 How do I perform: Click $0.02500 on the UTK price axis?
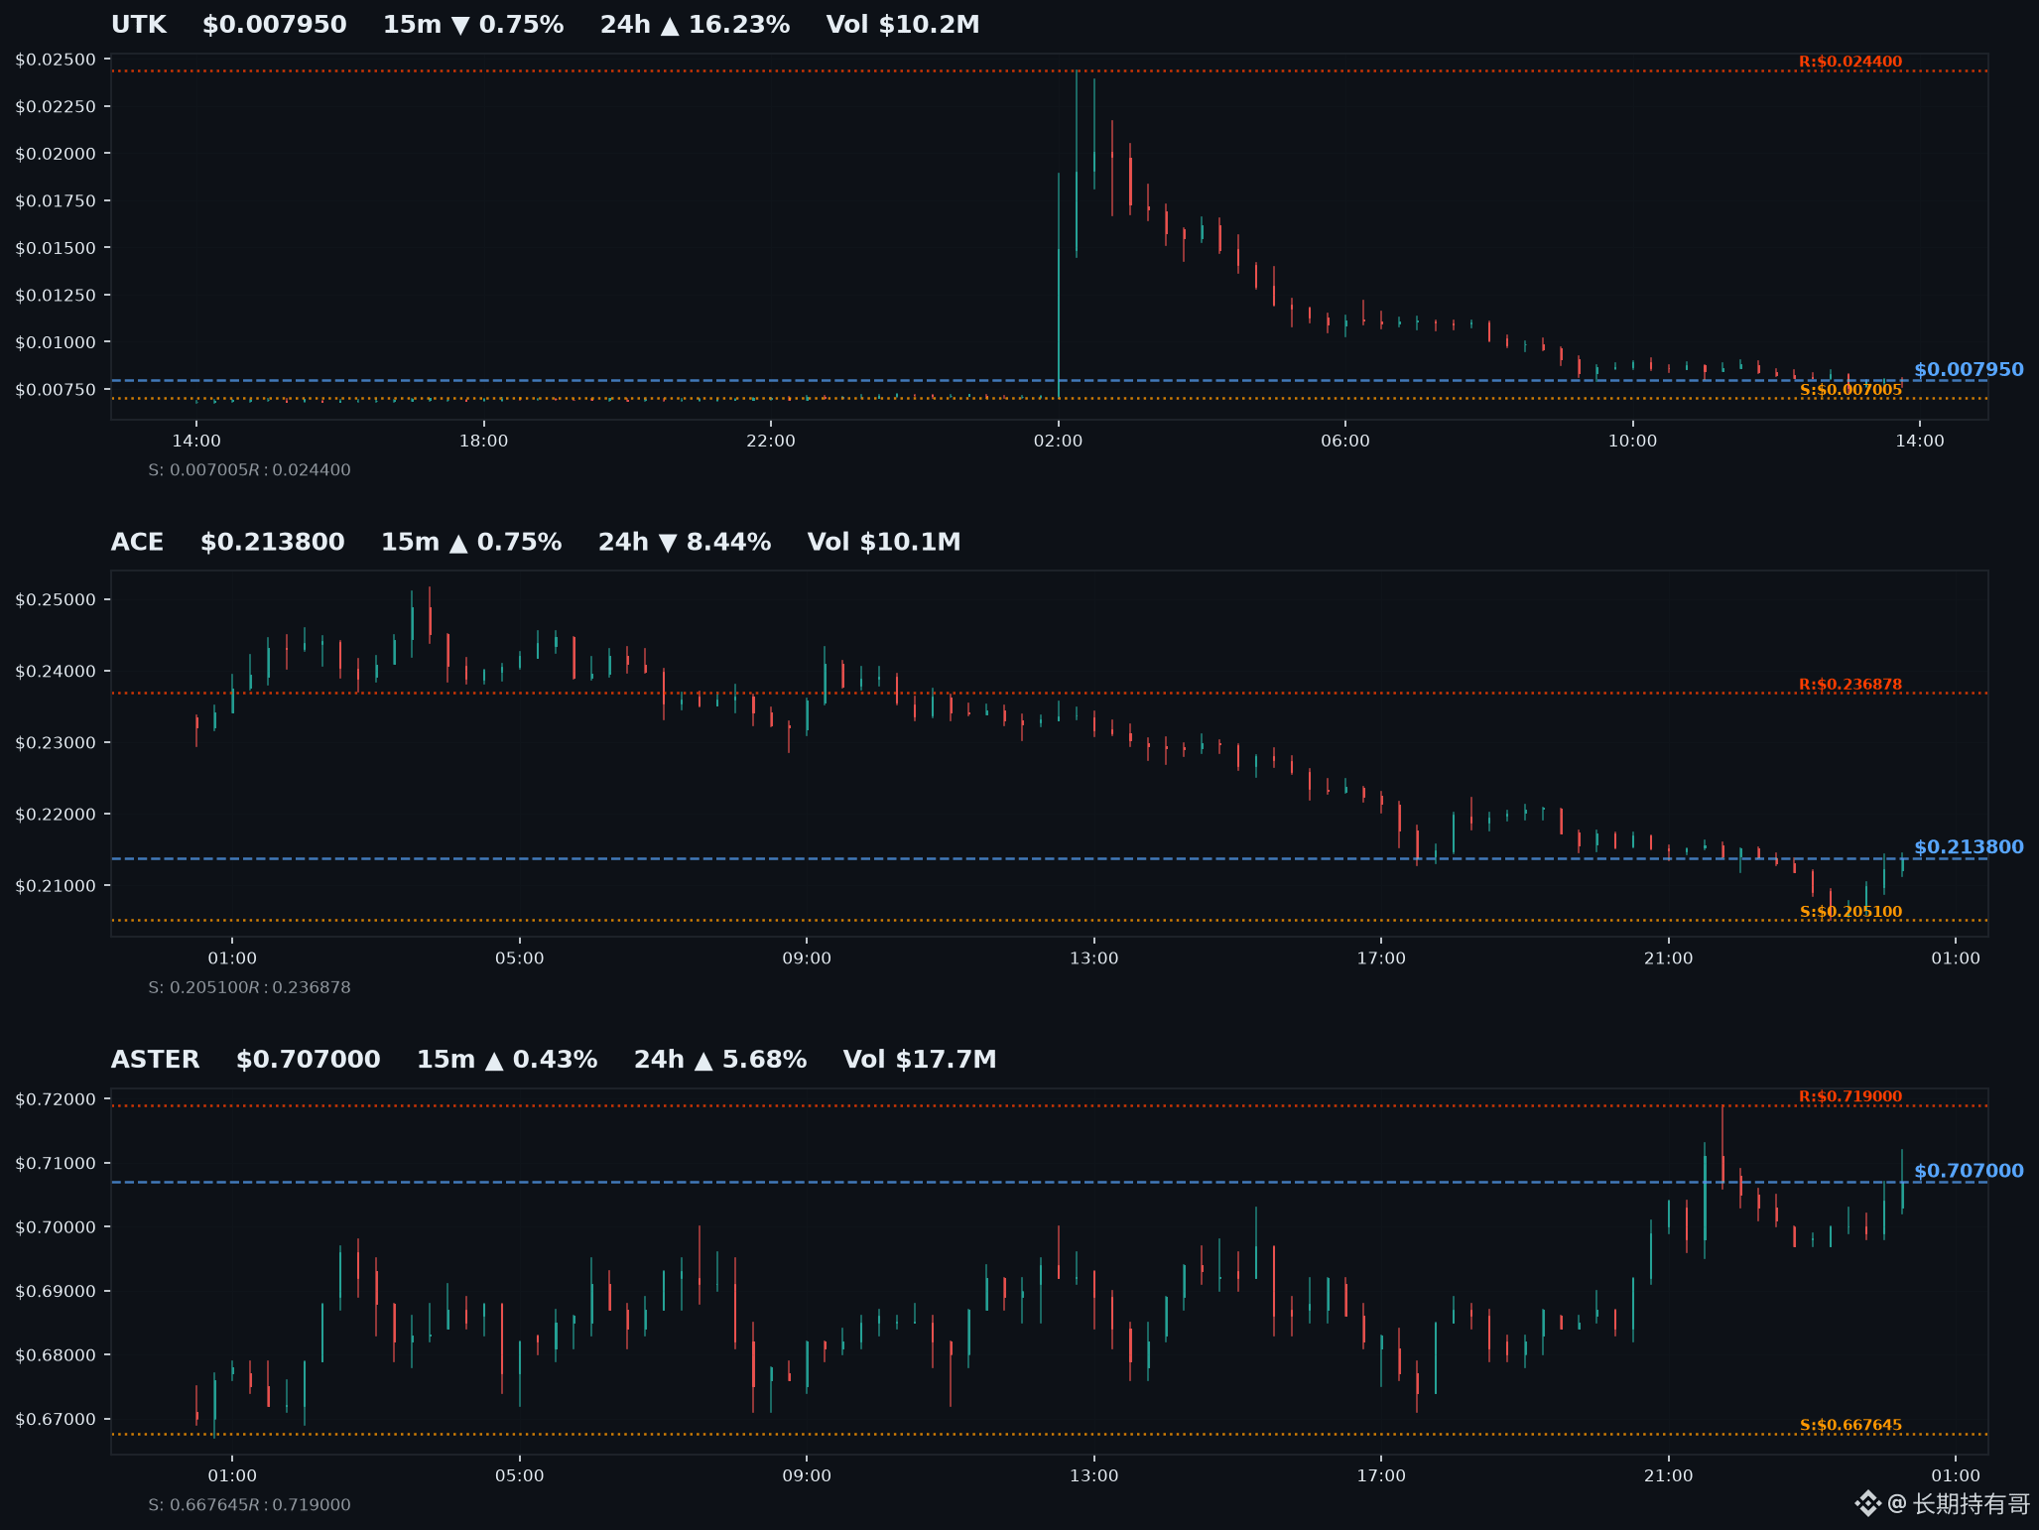(x=56, y=60)
